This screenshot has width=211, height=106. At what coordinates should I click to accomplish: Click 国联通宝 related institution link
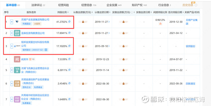point(190,84)
